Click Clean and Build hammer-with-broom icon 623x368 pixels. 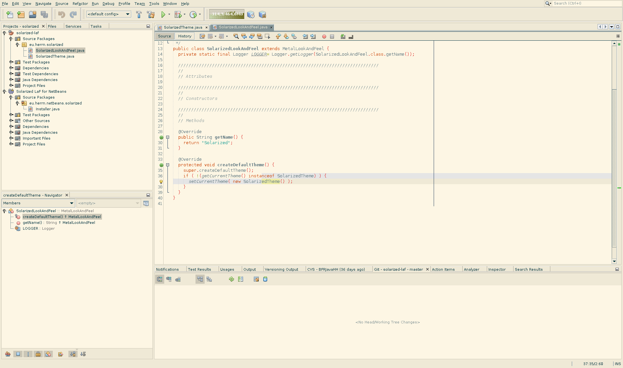click(151, 14)
